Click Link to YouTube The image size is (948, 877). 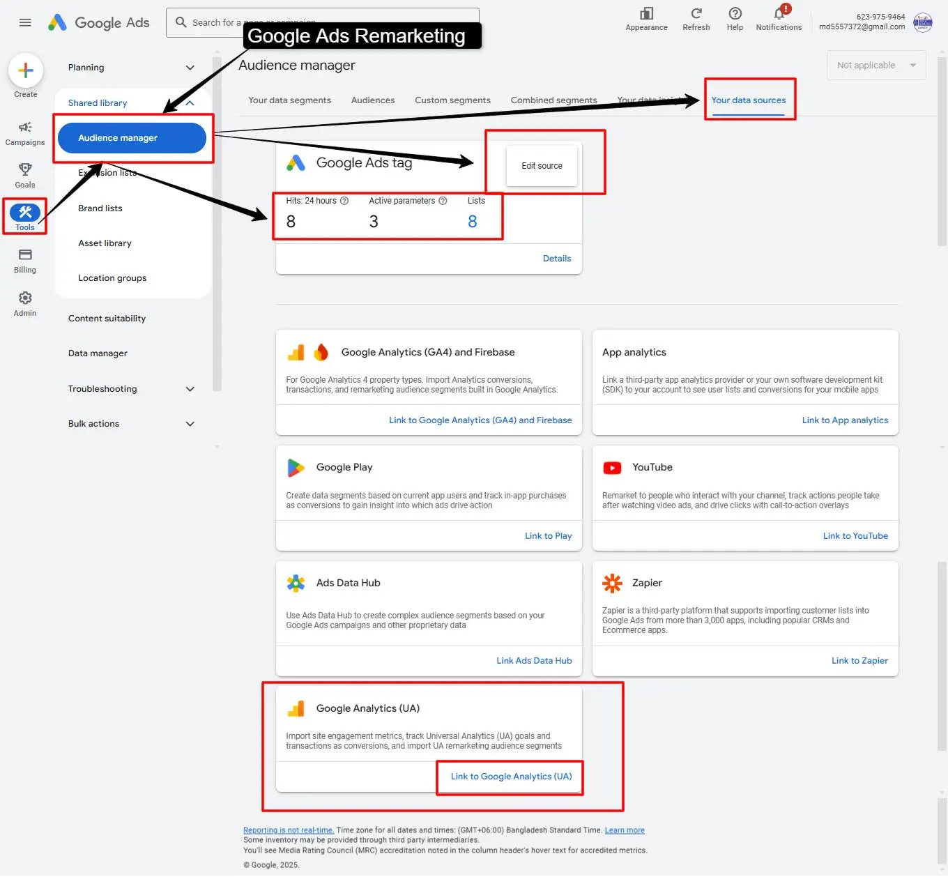click(855, 536)
